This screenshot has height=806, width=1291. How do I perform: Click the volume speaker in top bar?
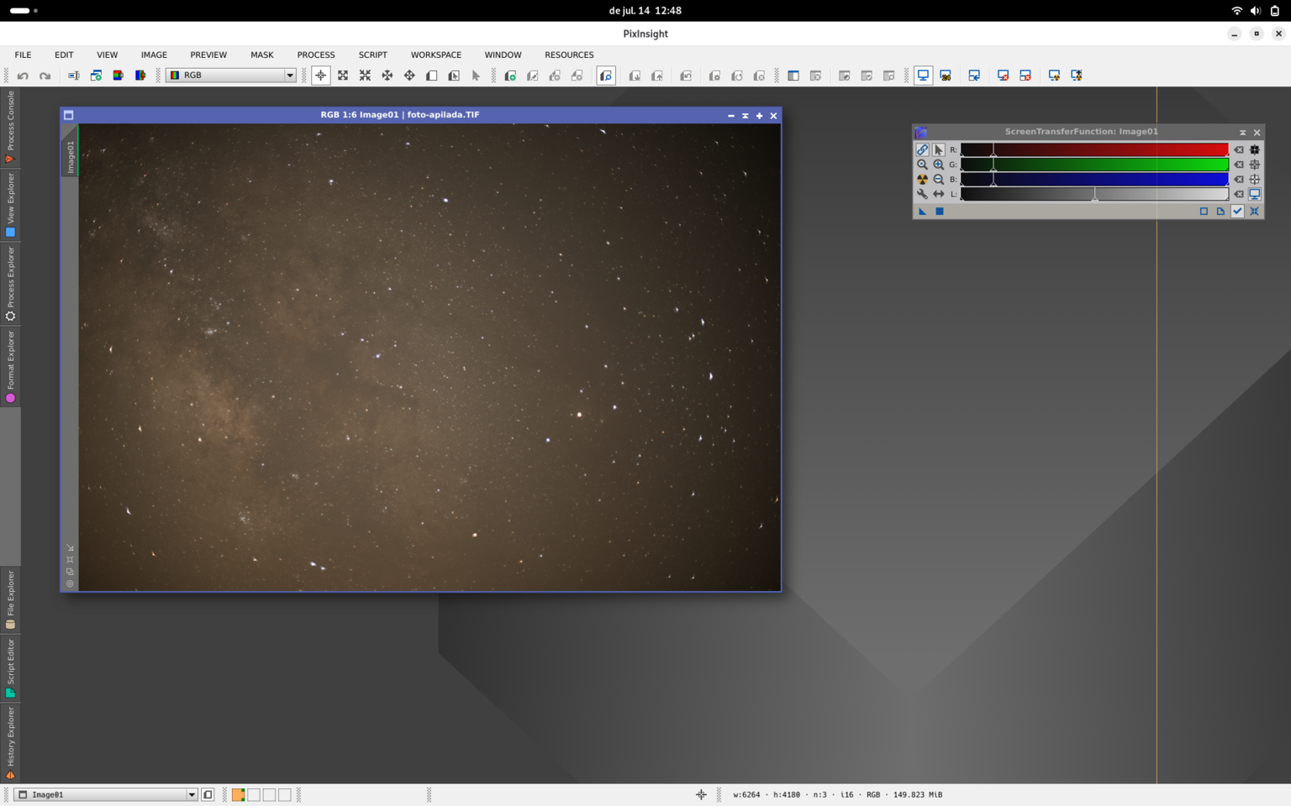click(1256, 11)
